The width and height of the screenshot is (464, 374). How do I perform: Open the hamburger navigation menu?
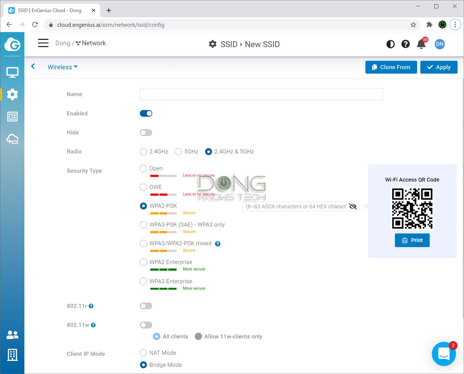click(43, 43)
